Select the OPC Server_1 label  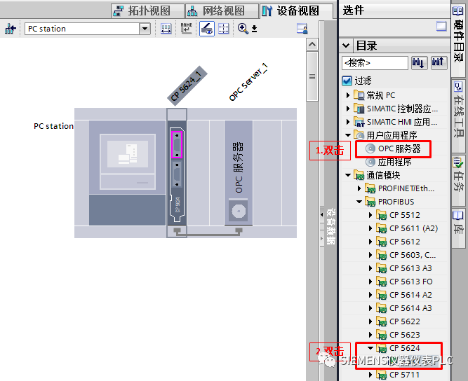pyautogui.click(x=248, y=83)
